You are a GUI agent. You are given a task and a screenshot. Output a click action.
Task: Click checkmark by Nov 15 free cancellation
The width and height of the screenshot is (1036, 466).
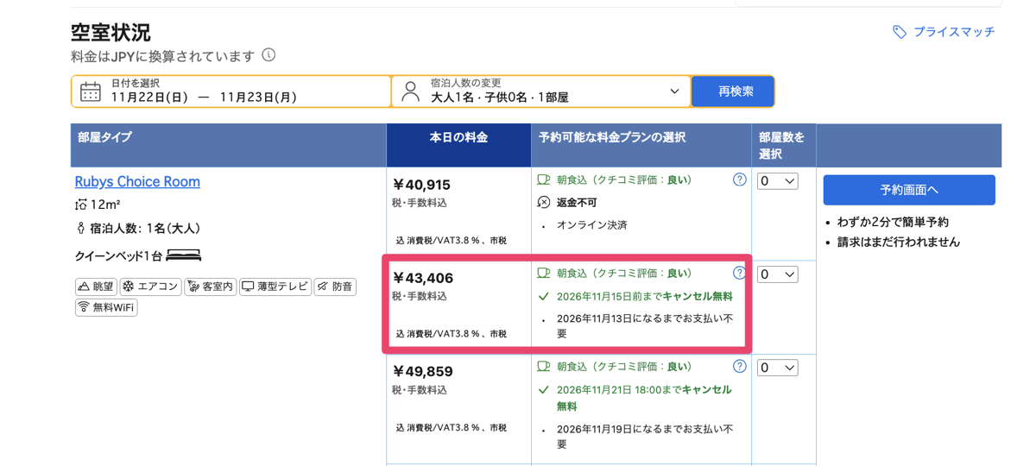(543, 296)
